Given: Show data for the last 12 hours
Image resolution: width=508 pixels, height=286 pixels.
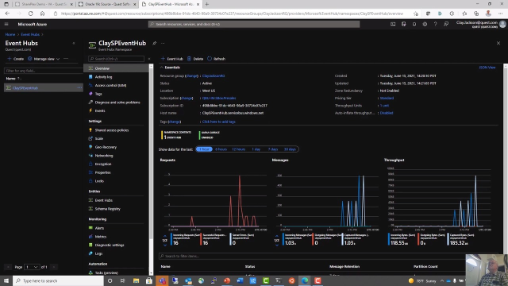Looking at the screenshot, I should pyautogui.click(x=238, y=149).
